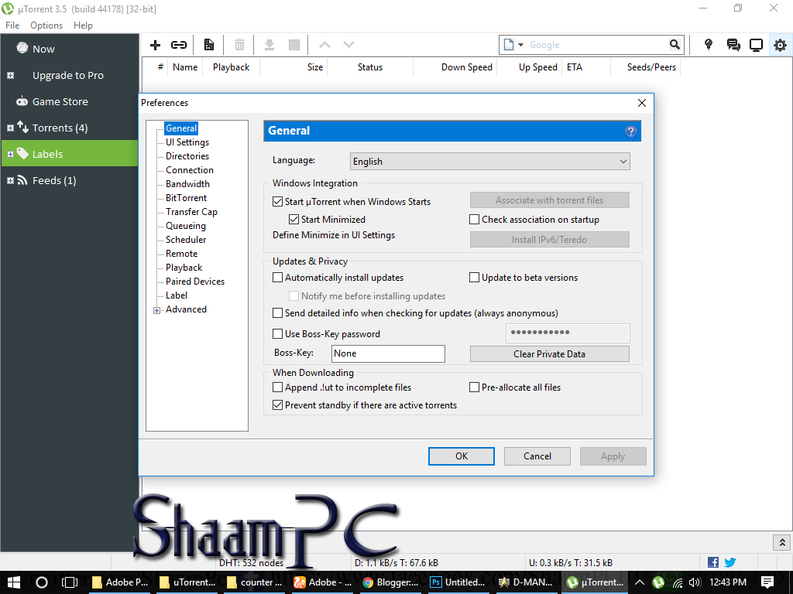Click Clear Private Data button
The width and height of the screenshot is (793, 594).
(x=549, y=354)
